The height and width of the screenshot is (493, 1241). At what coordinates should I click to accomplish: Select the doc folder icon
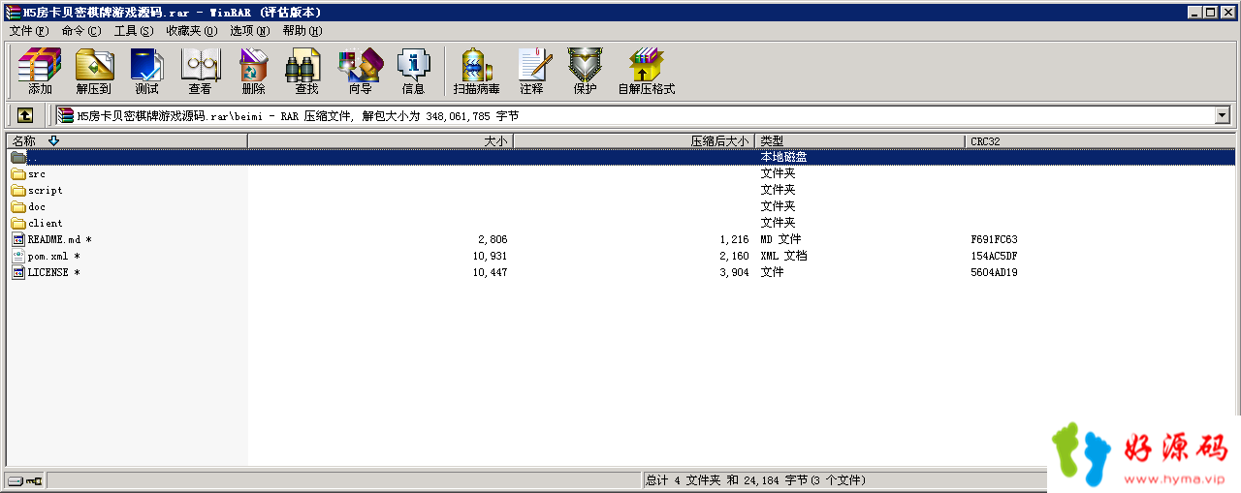[x=18, y=207]
